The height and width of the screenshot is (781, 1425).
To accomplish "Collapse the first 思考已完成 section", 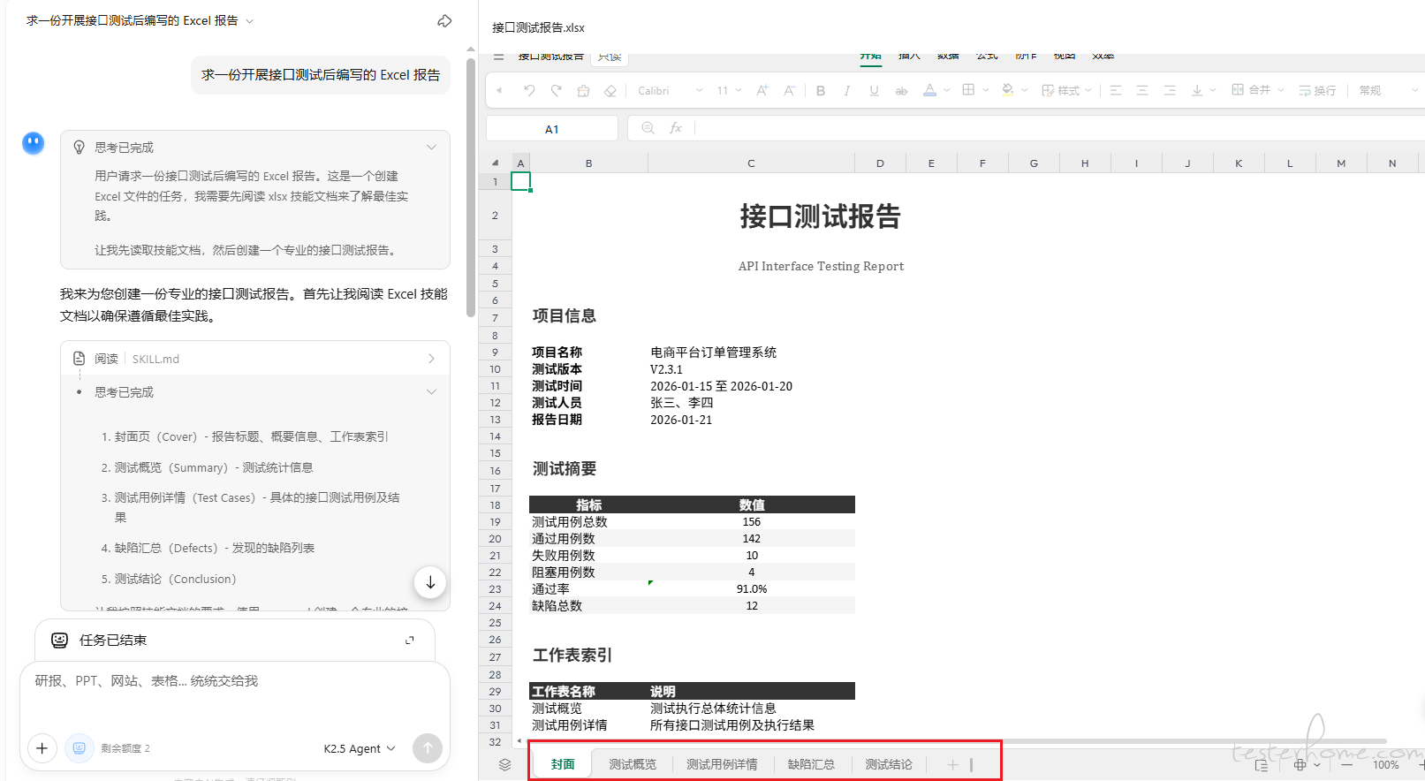I will pos(431,148).
